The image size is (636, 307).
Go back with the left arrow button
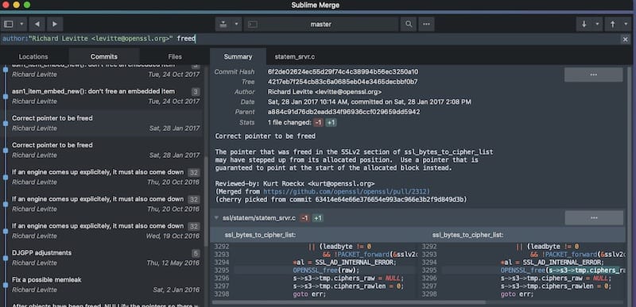coord(37,25)
